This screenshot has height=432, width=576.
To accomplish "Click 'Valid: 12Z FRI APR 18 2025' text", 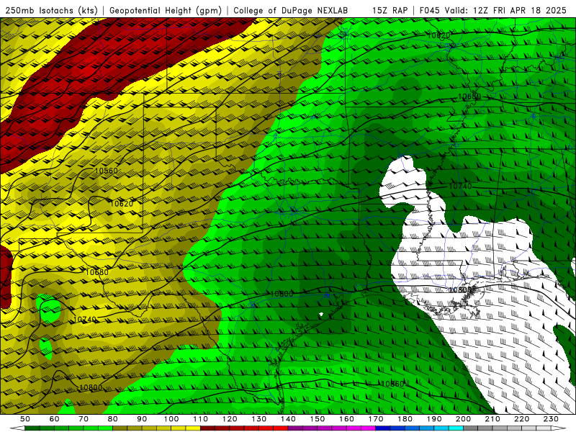I will point(506,11).
